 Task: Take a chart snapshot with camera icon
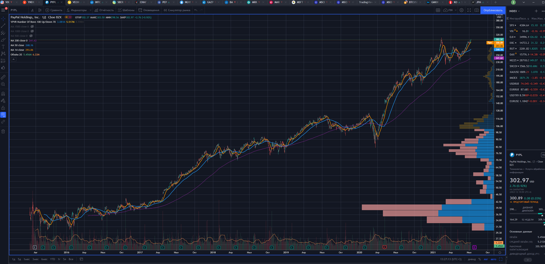pyautogui.click(x=476, y=10)
